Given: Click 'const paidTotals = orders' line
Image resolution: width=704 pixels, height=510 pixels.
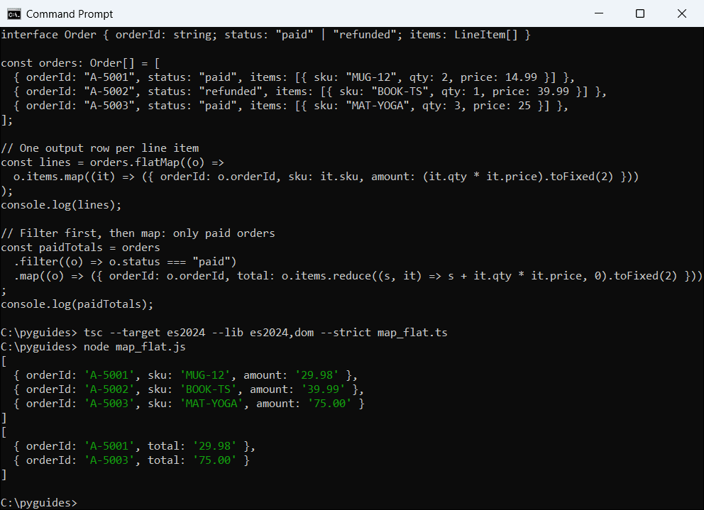Looking at the screenshot, I should click(x=80, y=248).
